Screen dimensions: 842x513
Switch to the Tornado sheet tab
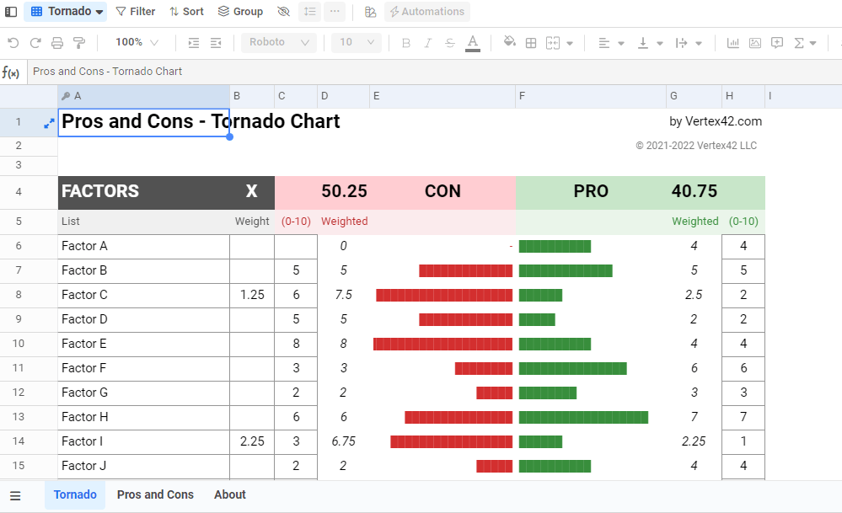pos(75,494)
